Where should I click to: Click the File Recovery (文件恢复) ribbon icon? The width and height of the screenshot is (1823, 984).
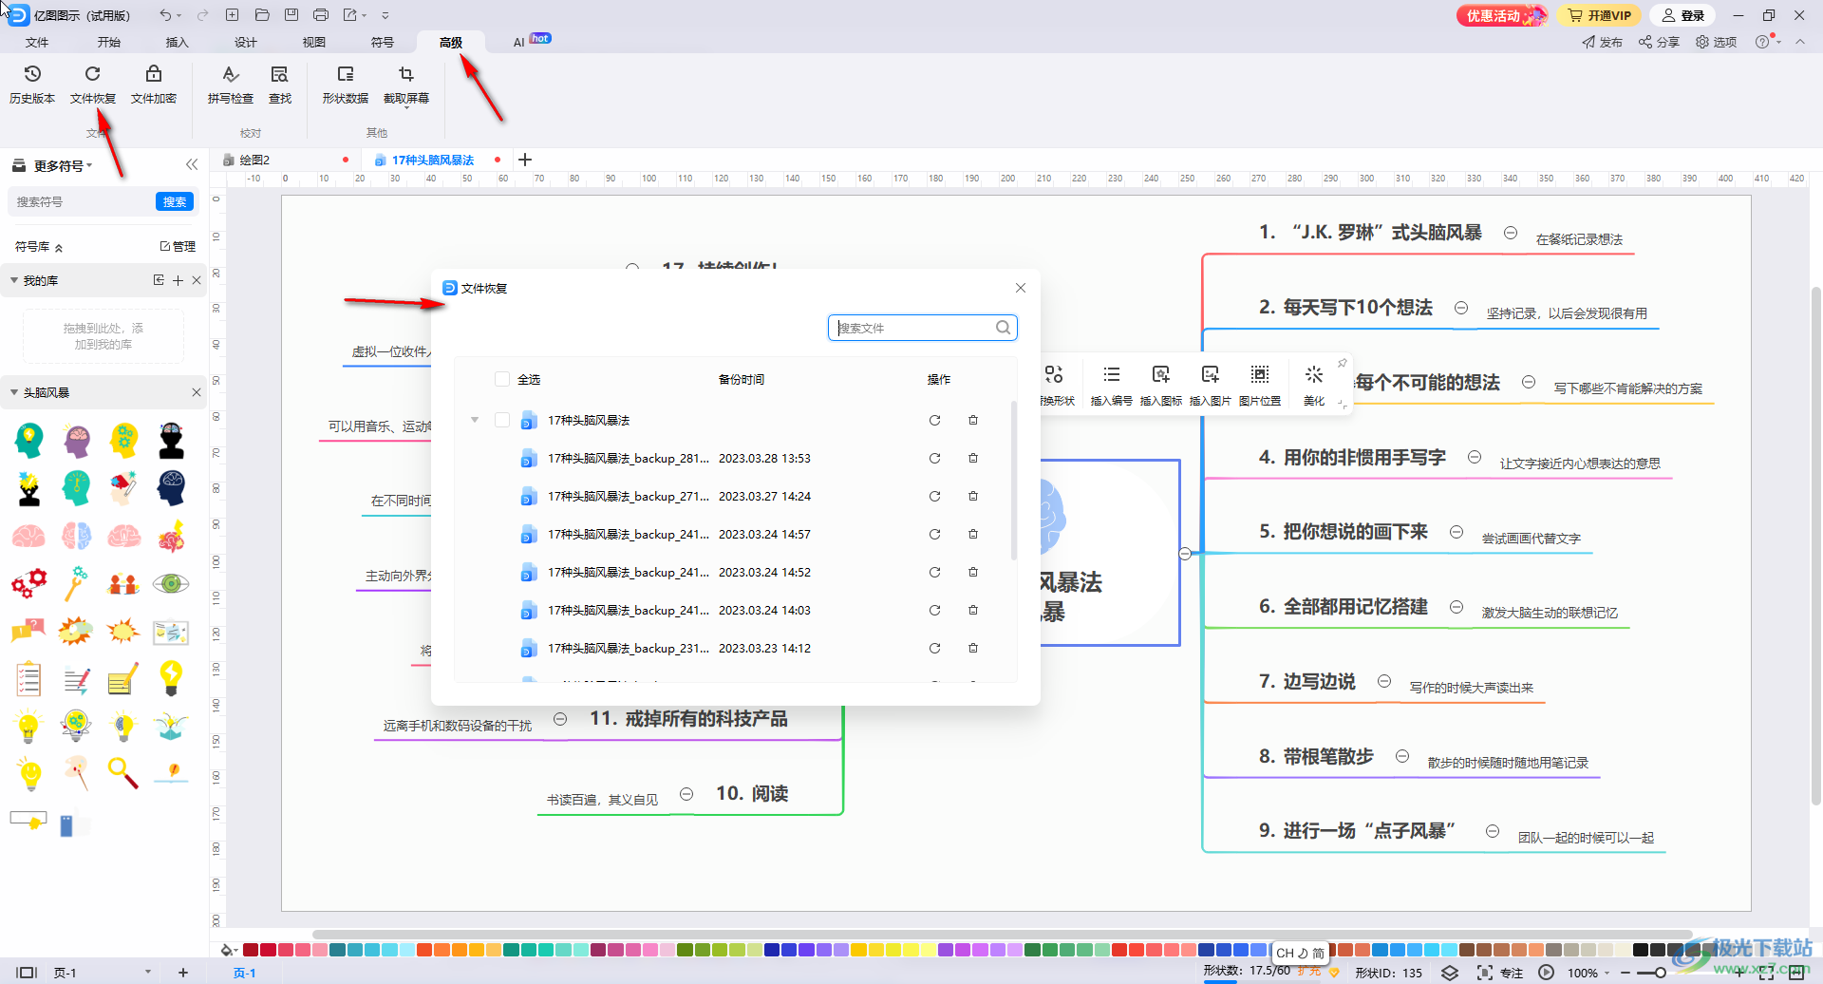[x=93, y=84]
